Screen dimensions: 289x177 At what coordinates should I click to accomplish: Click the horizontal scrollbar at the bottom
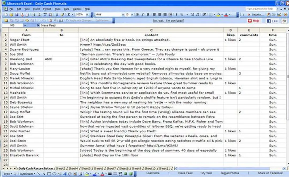coord(224,168)
